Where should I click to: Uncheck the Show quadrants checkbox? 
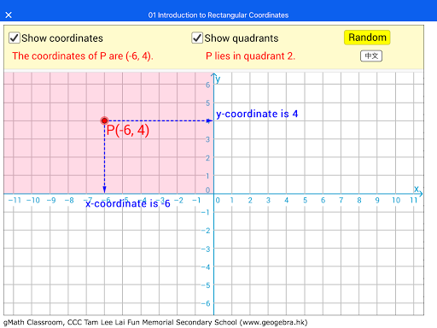coord(197,38)
